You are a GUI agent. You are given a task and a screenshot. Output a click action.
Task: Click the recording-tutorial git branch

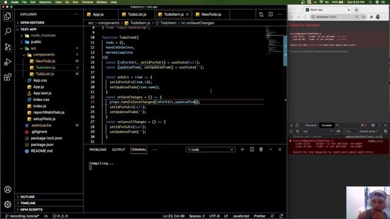click(22, 216)
